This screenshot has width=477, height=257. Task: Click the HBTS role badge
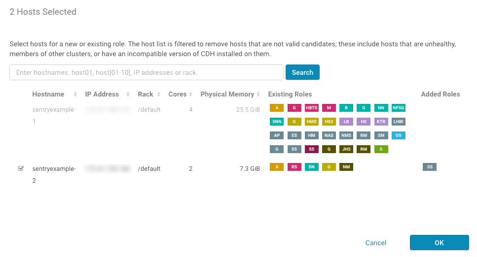coord(312,108)
